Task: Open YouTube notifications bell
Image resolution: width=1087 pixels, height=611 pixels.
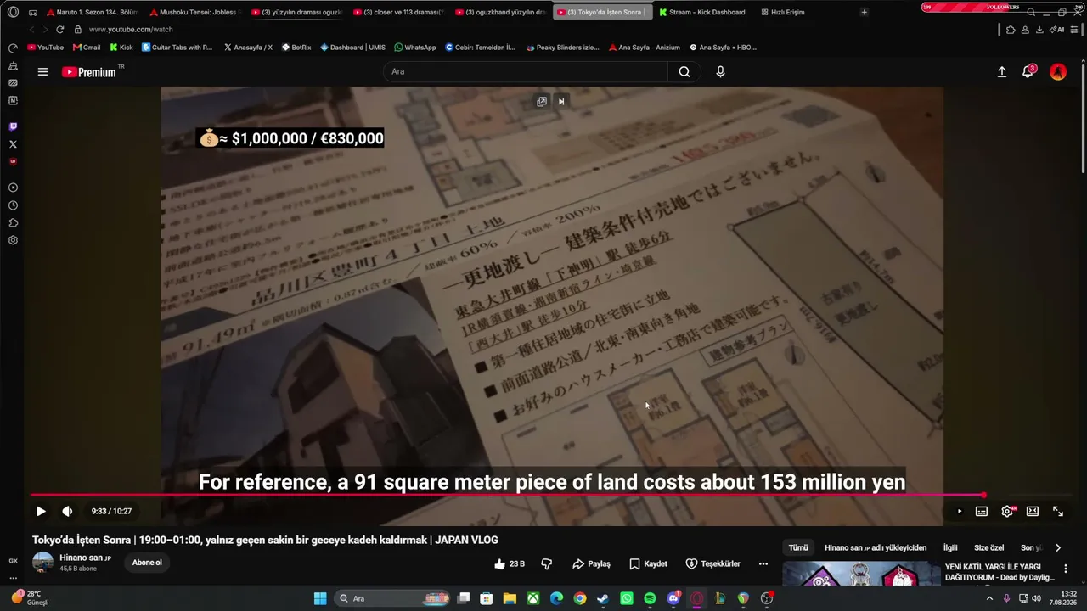Action: point(1028,72)
